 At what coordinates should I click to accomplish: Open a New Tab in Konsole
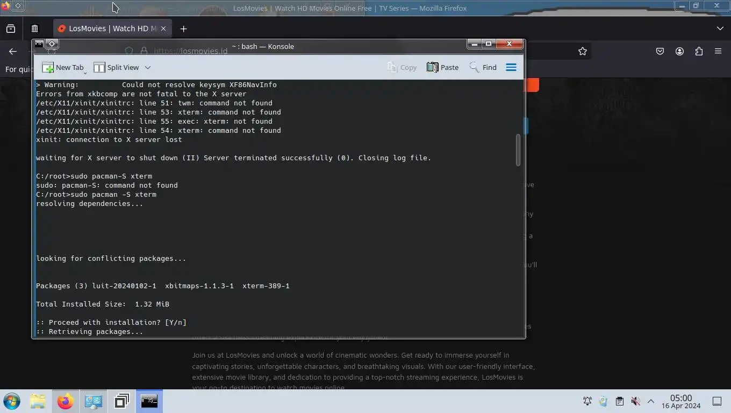[63, 67]
